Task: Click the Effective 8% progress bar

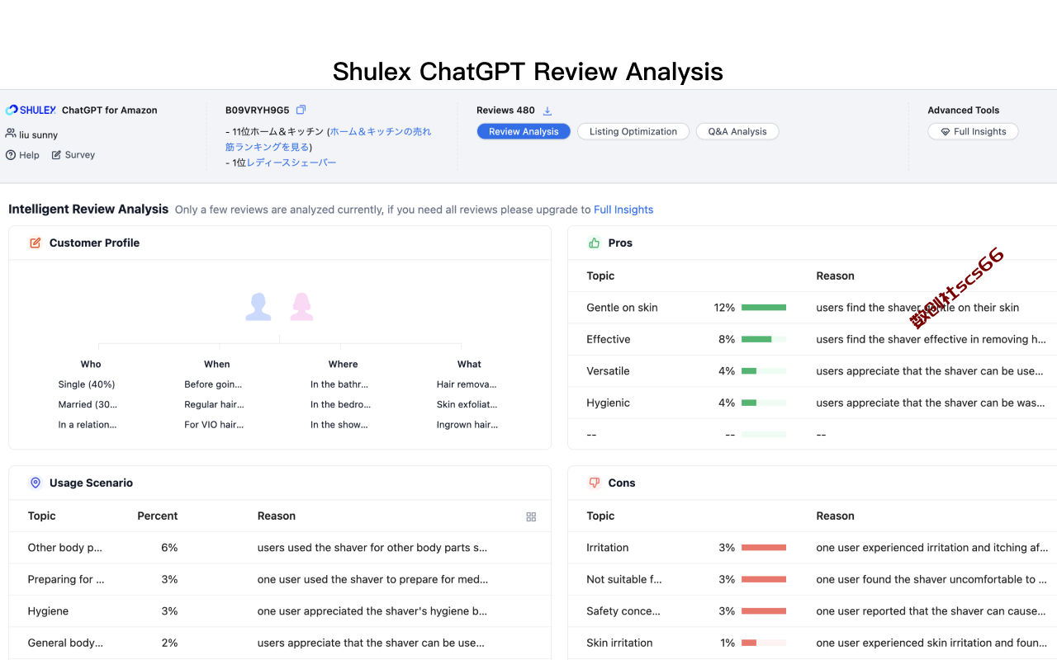Action: click(764, 339)
